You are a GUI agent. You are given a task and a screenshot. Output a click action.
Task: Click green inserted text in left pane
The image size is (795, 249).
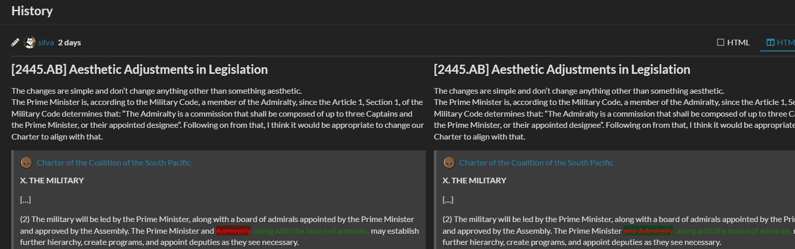[311, 231]
